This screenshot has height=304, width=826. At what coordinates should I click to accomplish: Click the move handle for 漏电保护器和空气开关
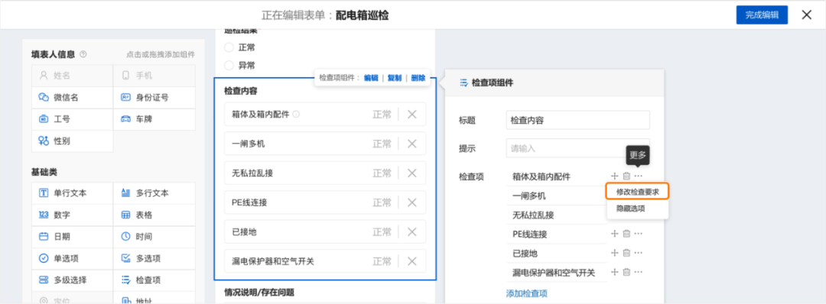pyautogui.click(x=614, y=273)
